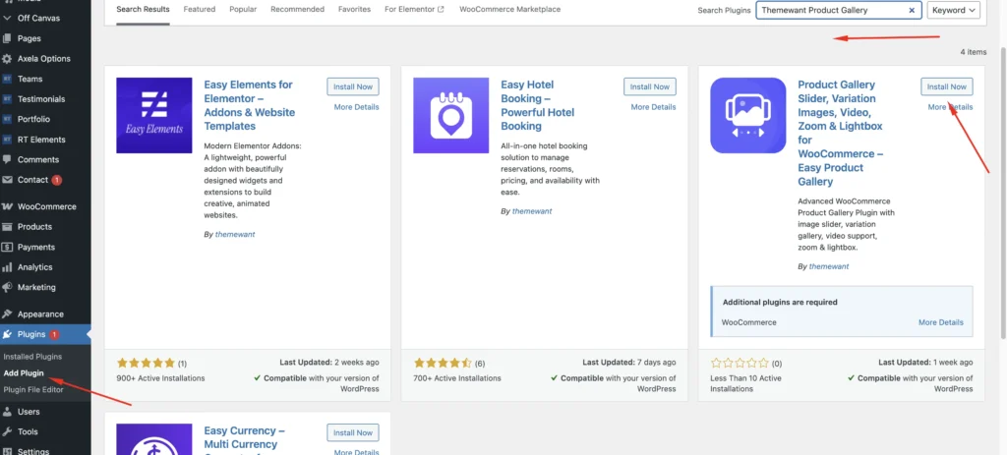Click '900+ Active Installations' text
The image size is (1007, 455).
(x=160, y=378)
